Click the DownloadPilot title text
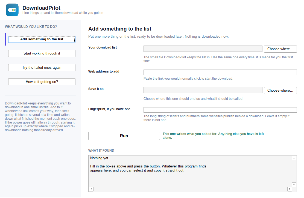The image size is (304, 198). click(41, 8)
